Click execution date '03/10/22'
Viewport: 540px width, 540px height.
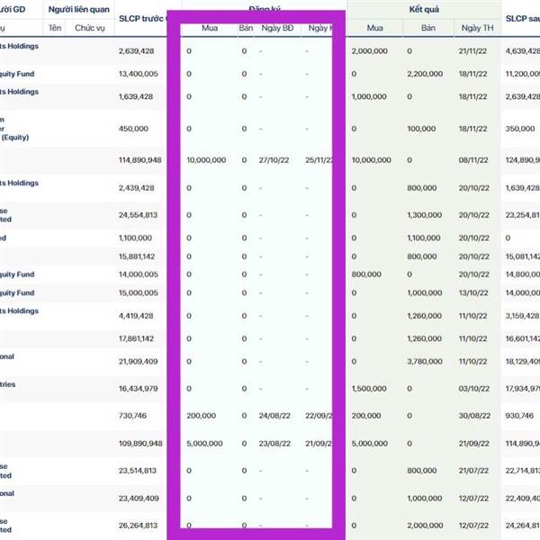(473, 389)
